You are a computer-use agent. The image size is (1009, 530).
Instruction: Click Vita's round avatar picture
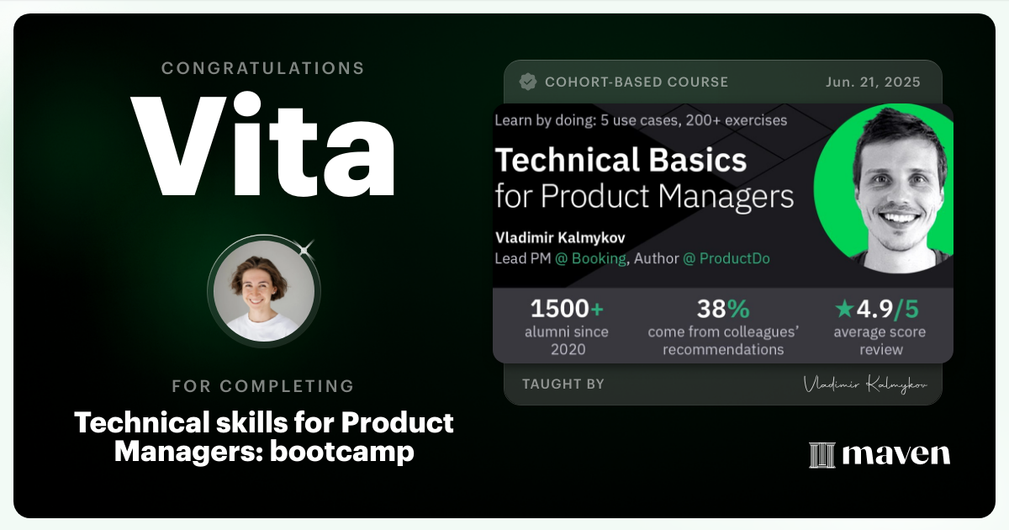[264, 291]
